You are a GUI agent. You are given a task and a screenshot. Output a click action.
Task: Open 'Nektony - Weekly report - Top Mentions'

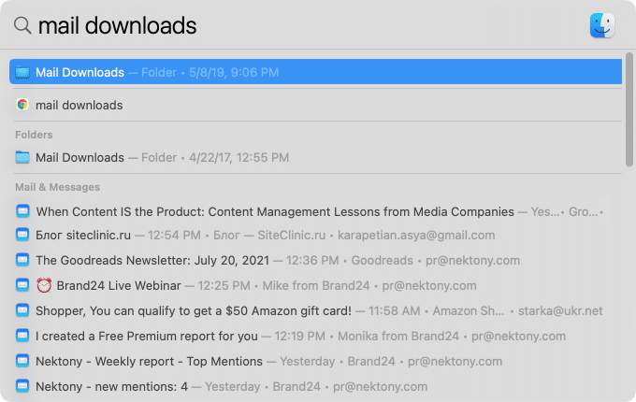point(315,361)
